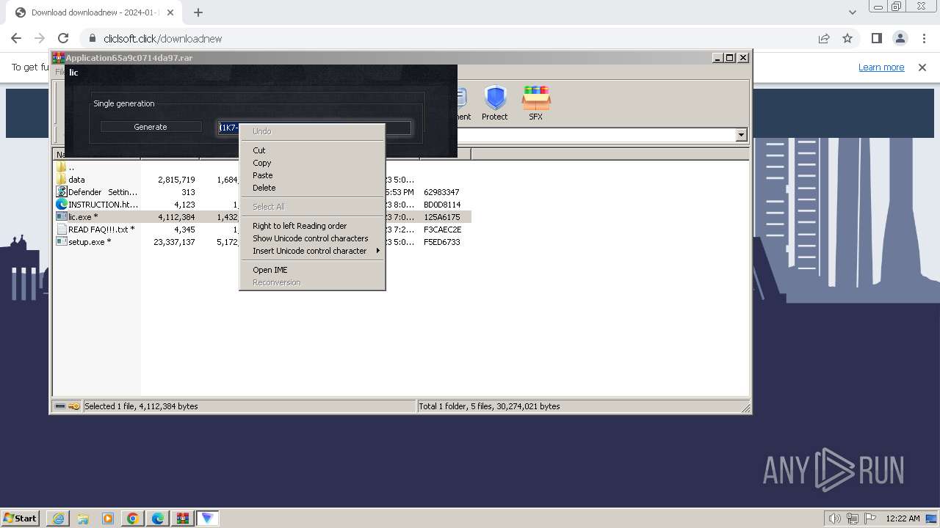Viewport: 940px width, 528px height.
Task: Click size value 23,337,137 for setup.exe
Action: pos(174,242)
